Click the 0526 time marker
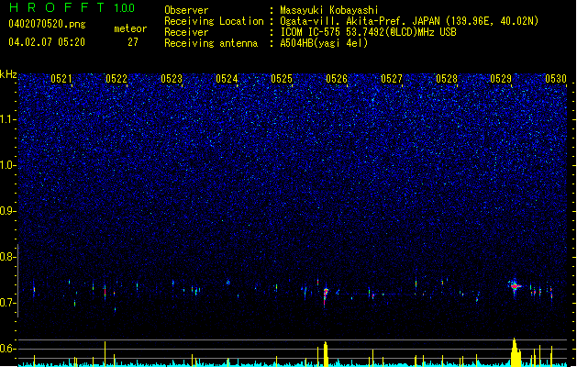The image size is (577, 367). point(337,79)
